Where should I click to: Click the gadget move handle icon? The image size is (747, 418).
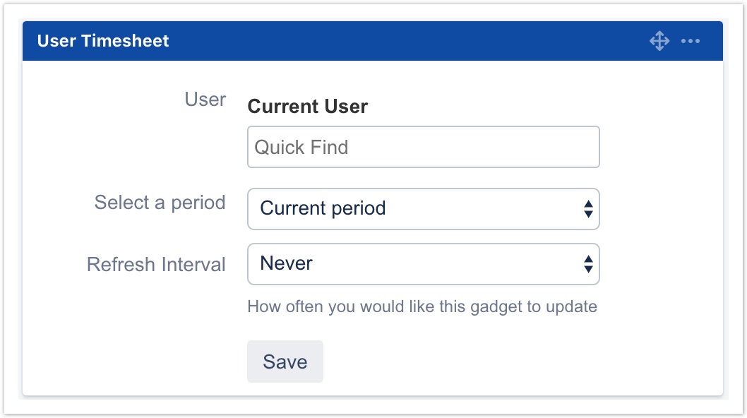659,41
